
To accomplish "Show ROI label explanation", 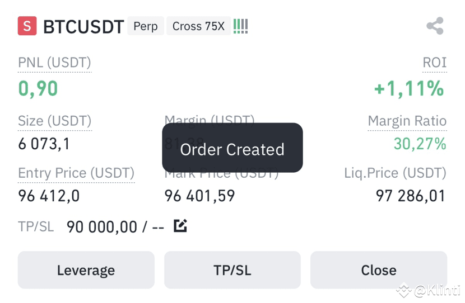I will pos(434,63).
